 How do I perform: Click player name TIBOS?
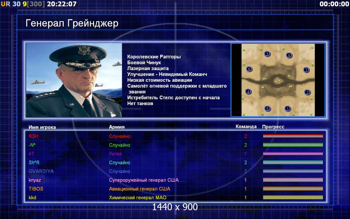(36, 189)
